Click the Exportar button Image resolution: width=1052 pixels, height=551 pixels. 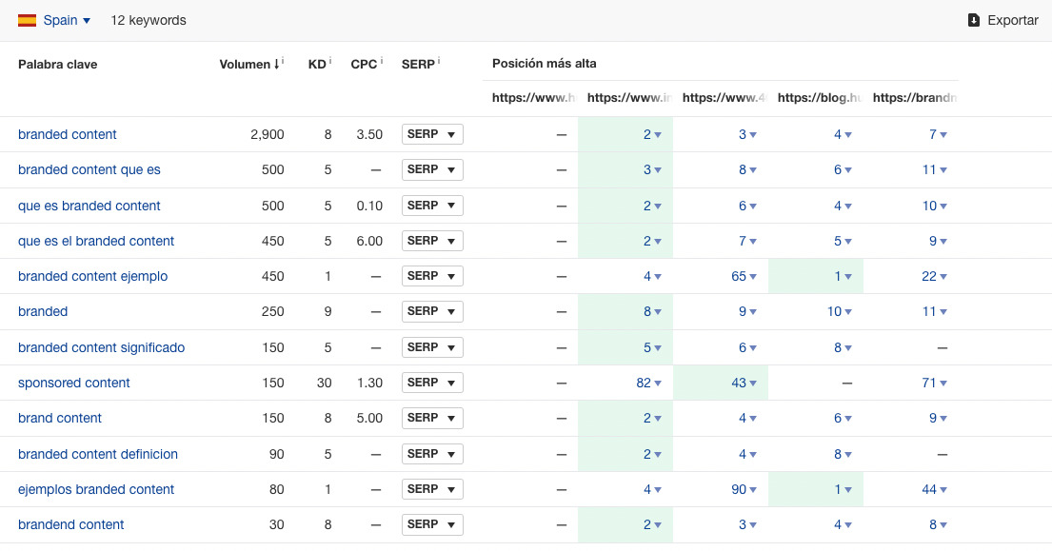tap(1002, 19)
